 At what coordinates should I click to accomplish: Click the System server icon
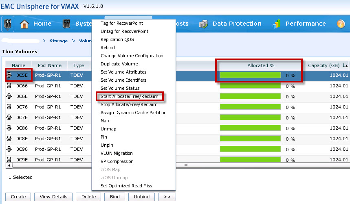click(x=67, y=24)
